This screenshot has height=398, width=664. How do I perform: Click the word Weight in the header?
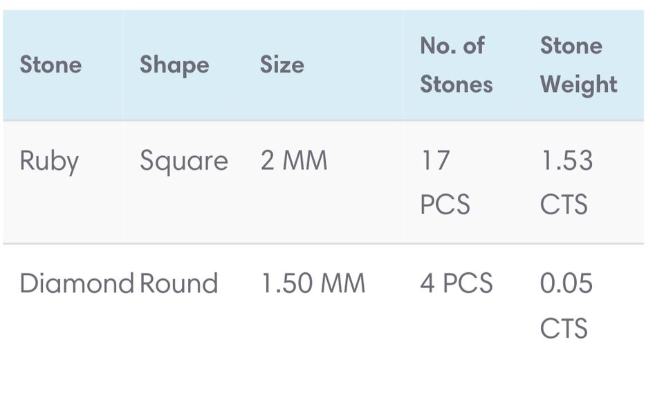point(578,85)
